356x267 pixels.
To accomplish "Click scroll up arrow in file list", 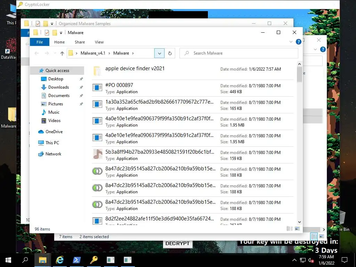I will pos(299,64).
